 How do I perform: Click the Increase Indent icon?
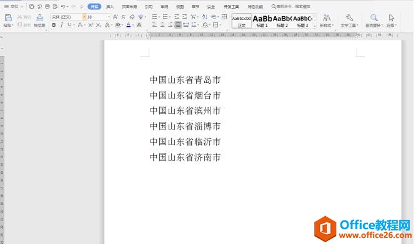click(185, 17)
